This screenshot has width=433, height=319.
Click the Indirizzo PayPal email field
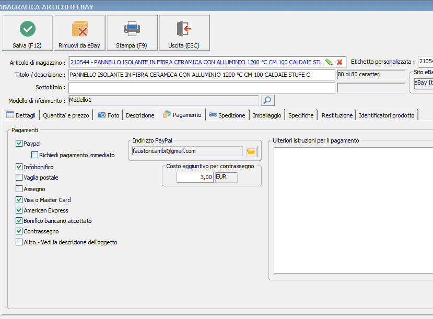click(x=187, y=151)
